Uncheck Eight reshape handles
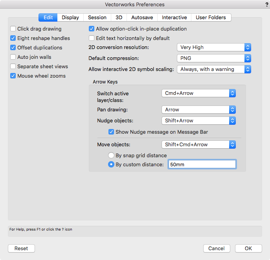 [13, 38]
